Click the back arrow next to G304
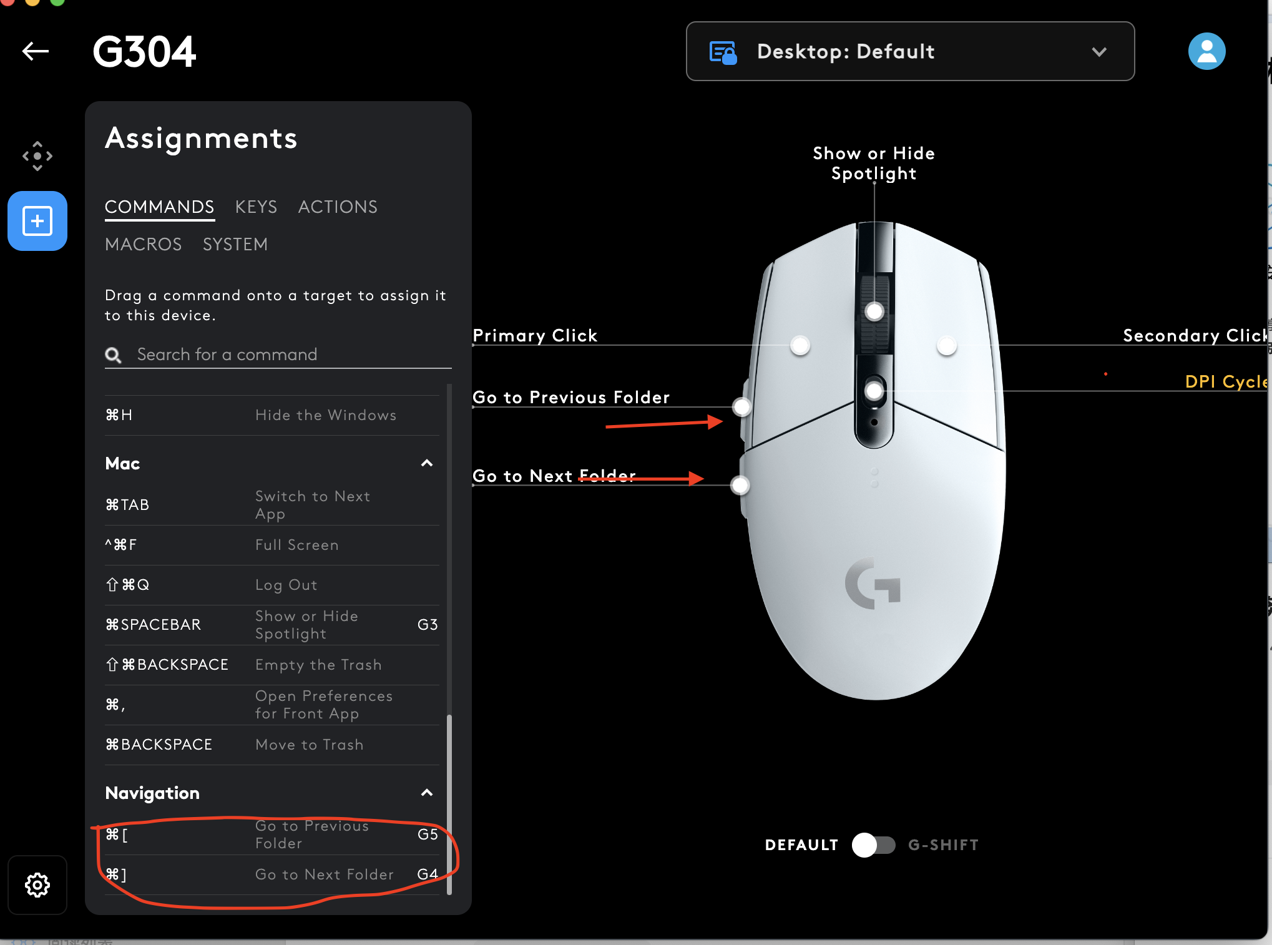1272x945 pixels. (x=36, y=51)
